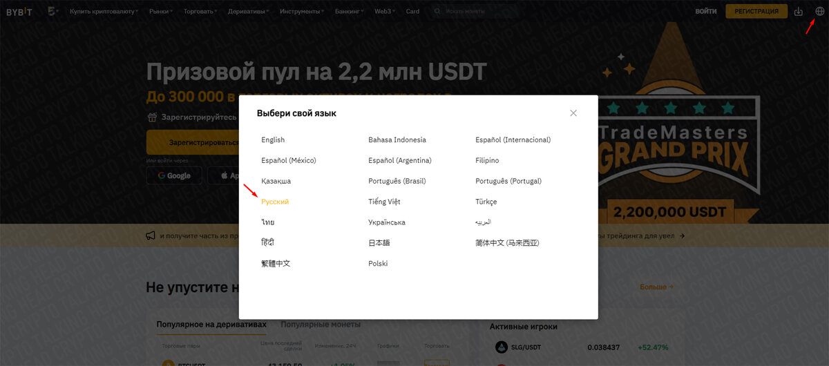Image resolution: width=829 pixels, height=366 pixels.
Task: Switch to Популярное на деривативах tab
Action: 211,325
